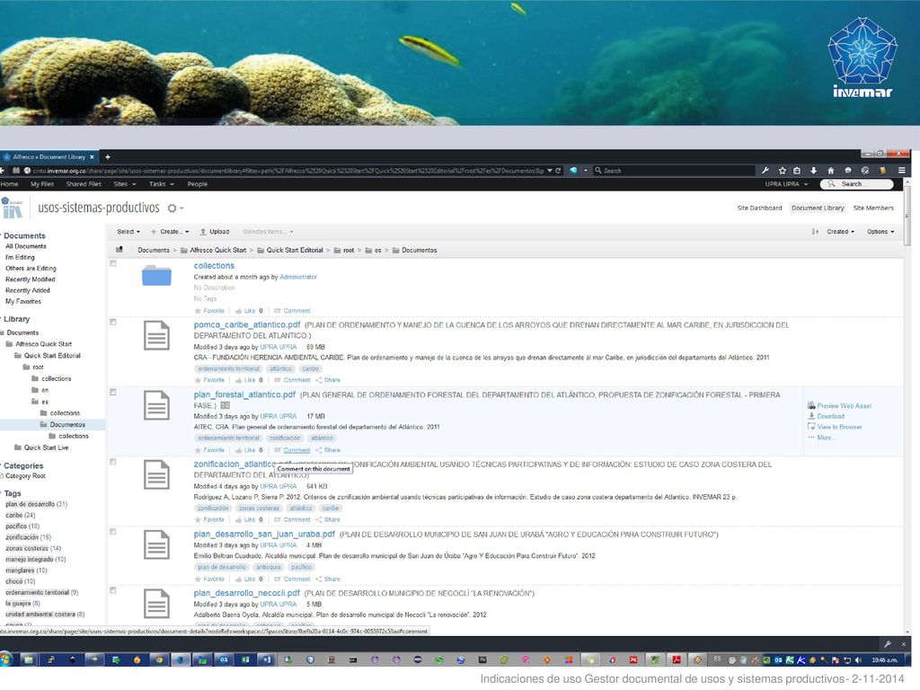Filter by tag 'plan de desarrollo'
920x690 pixels.
point(30,505)
